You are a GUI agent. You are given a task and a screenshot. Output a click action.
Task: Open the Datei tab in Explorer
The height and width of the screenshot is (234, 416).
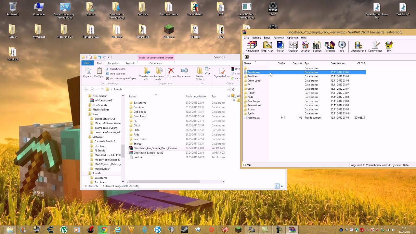[87, 63]
